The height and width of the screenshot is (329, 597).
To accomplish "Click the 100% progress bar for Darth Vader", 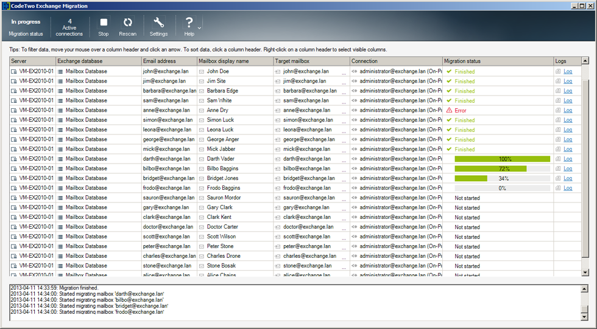I will [502, 159].
